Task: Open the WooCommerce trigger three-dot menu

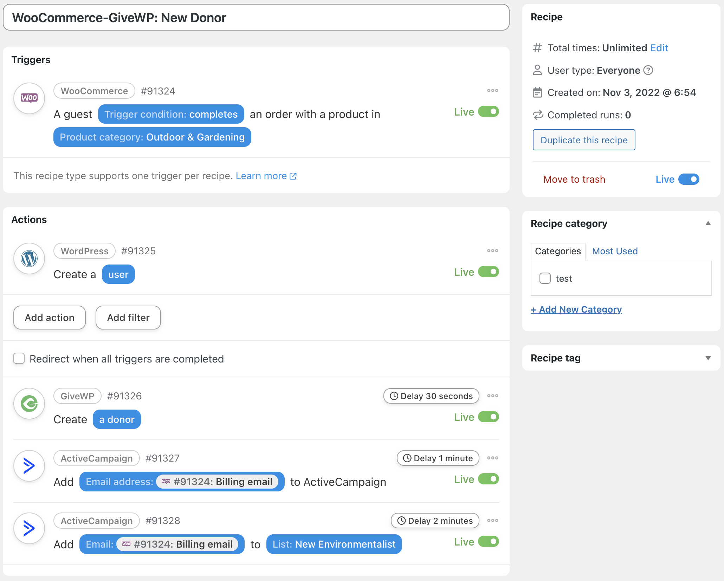Action: [x=493, y=91]
